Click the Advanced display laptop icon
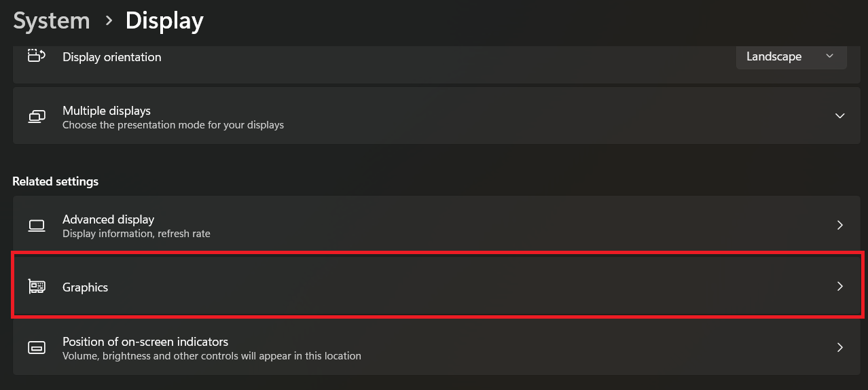This screenshot has width=868, height=390. [x=36, y=226]
